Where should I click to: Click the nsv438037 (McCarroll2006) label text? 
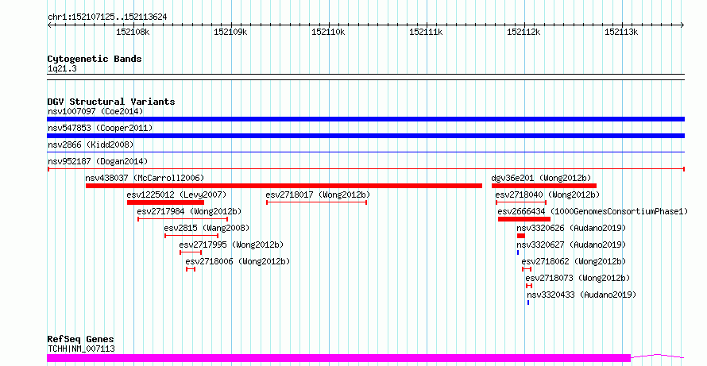145,178
